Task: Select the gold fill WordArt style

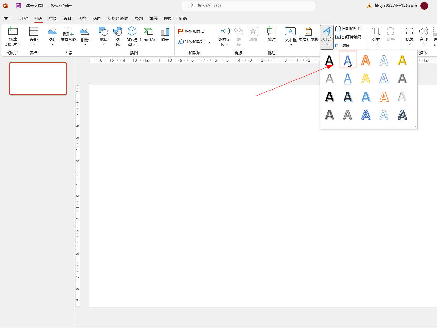Action: 402,60
